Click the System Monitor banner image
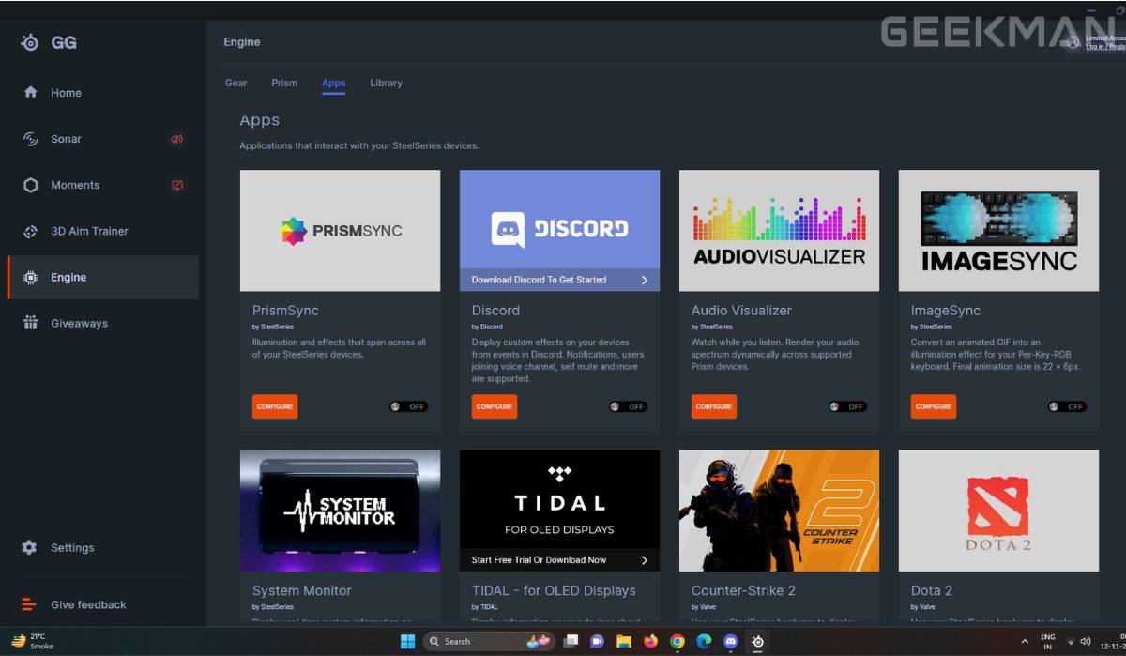1126x656 pixels. click(340, 511)
